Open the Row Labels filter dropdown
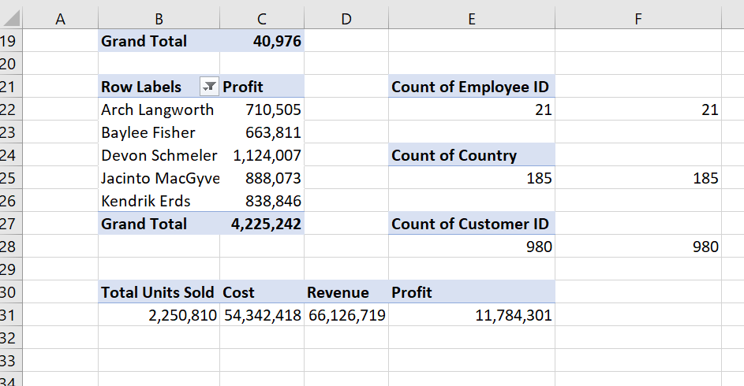This screenshot has width=744, height=386. point(210,87)
